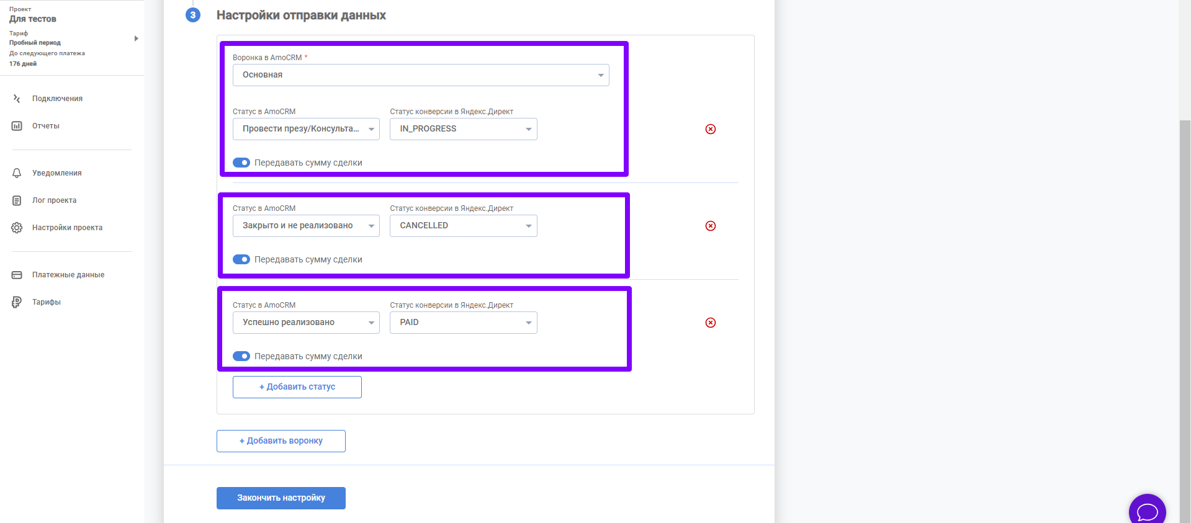Open the IN_PROGRESS conversion status dropdown
This screenshot has width=1191, height=523.
click(464, 129)
